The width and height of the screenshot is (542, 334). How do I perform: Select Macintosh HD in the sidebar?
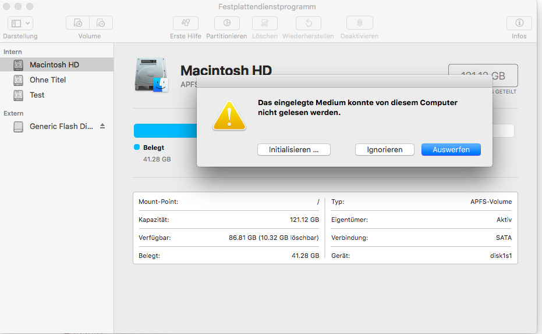[56, 64]
